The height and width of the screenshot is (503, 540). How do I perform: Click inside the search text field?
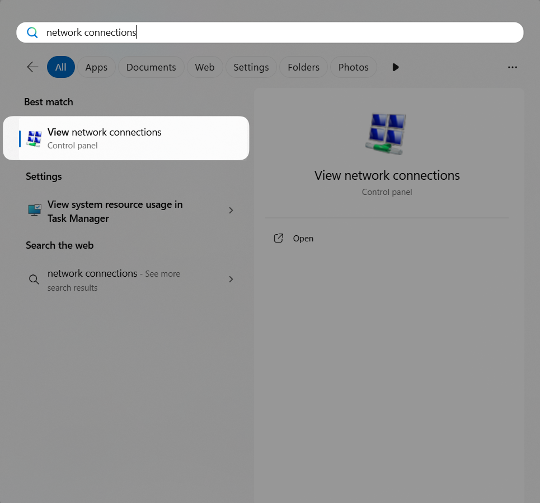280,32
